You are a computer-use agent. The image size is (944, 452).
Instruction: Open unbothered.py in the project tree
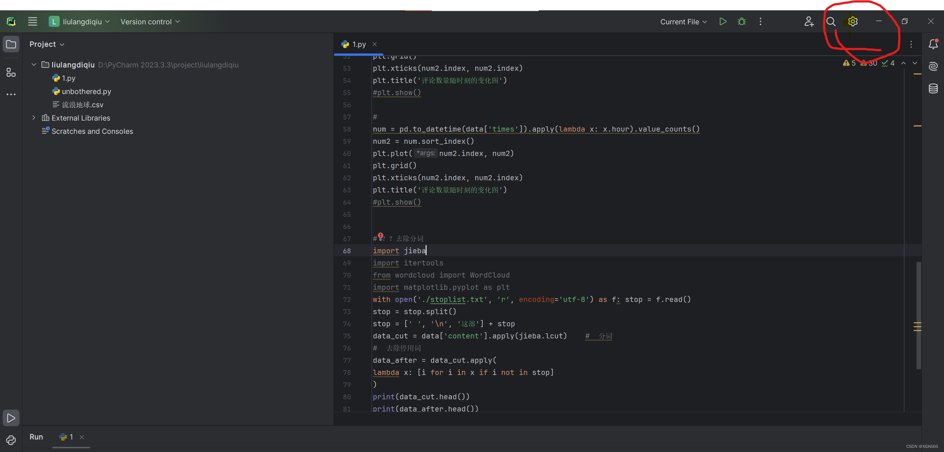(86, 91)
